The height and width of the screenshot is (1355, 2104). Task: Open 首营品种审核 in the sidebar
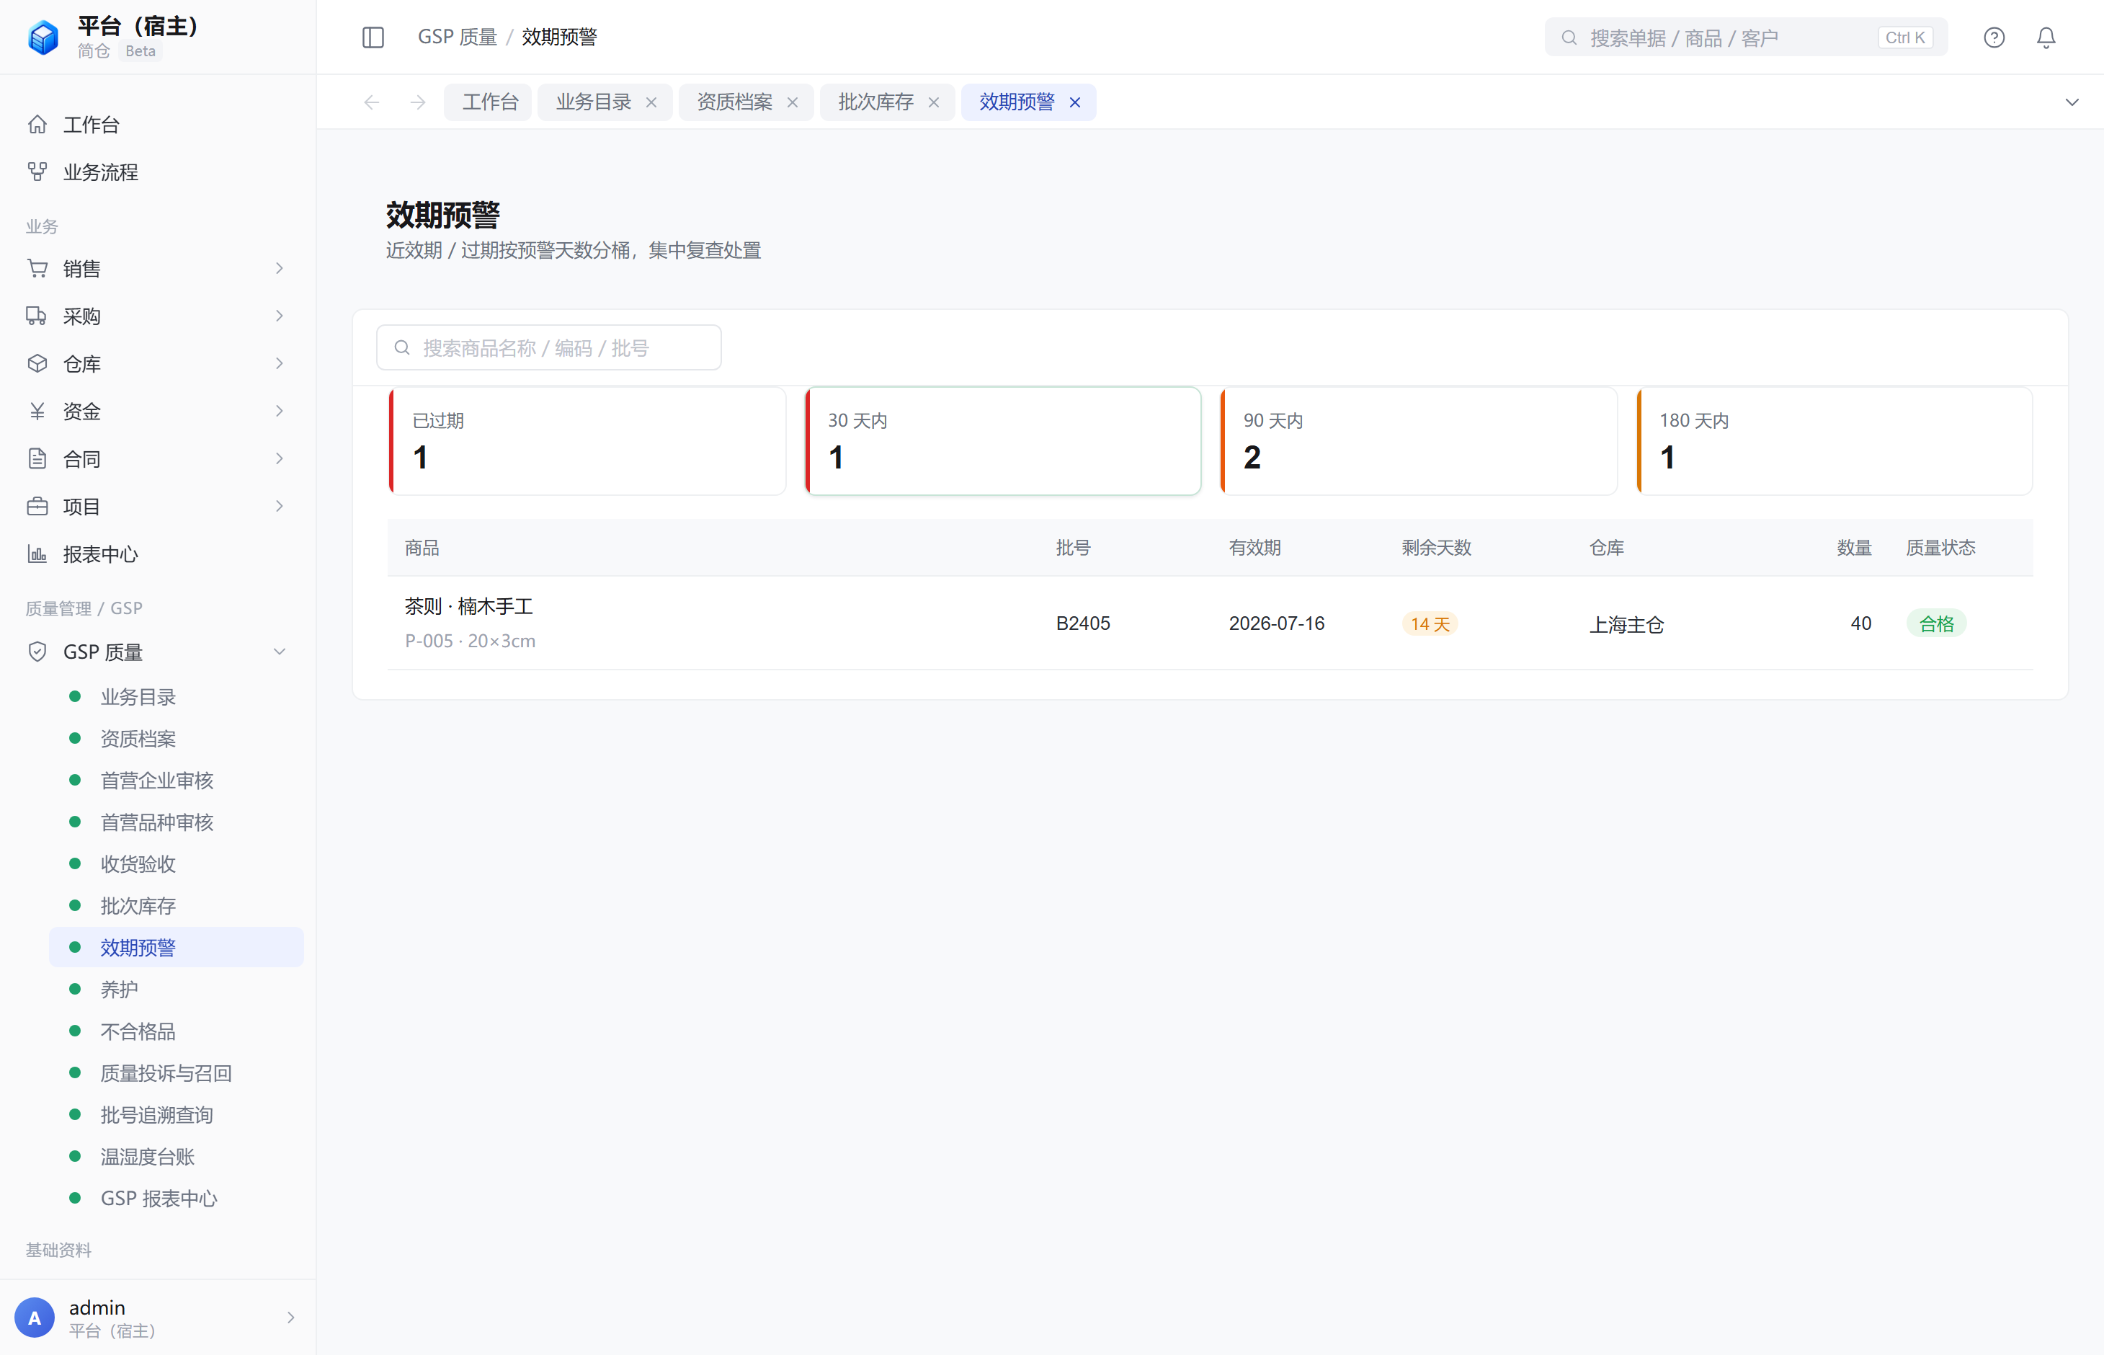176,822
